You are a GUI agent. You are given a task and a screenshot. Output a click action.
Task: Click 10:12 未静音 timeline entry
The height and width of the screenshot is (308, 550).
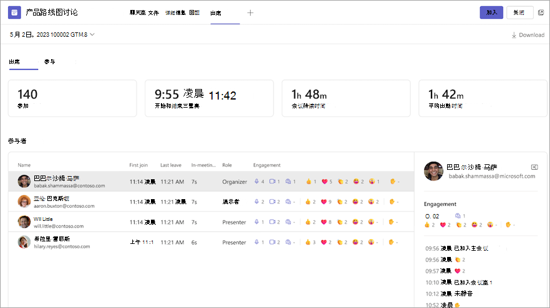point(449,294)
